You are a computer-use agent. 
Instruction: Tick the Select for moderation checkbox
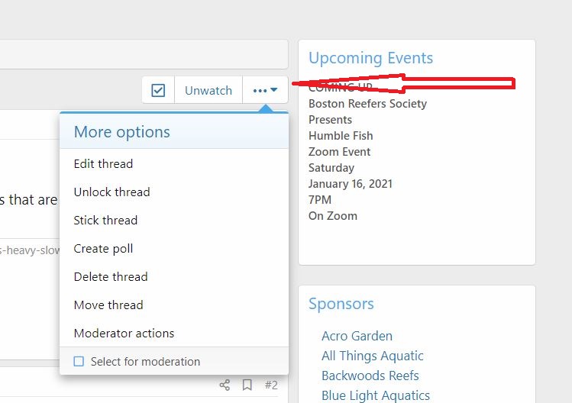tap(79, 362)
